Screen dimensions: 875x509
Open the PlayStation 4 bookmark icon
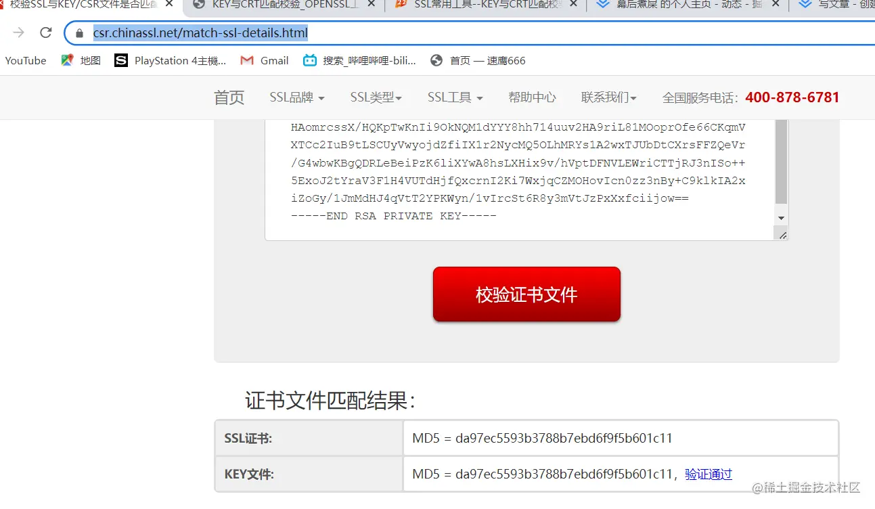tap(121, 60)
